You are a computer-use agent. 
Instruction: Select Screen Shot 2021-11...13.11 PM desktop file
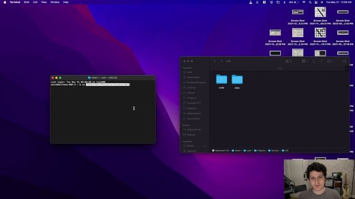point(320,36)
